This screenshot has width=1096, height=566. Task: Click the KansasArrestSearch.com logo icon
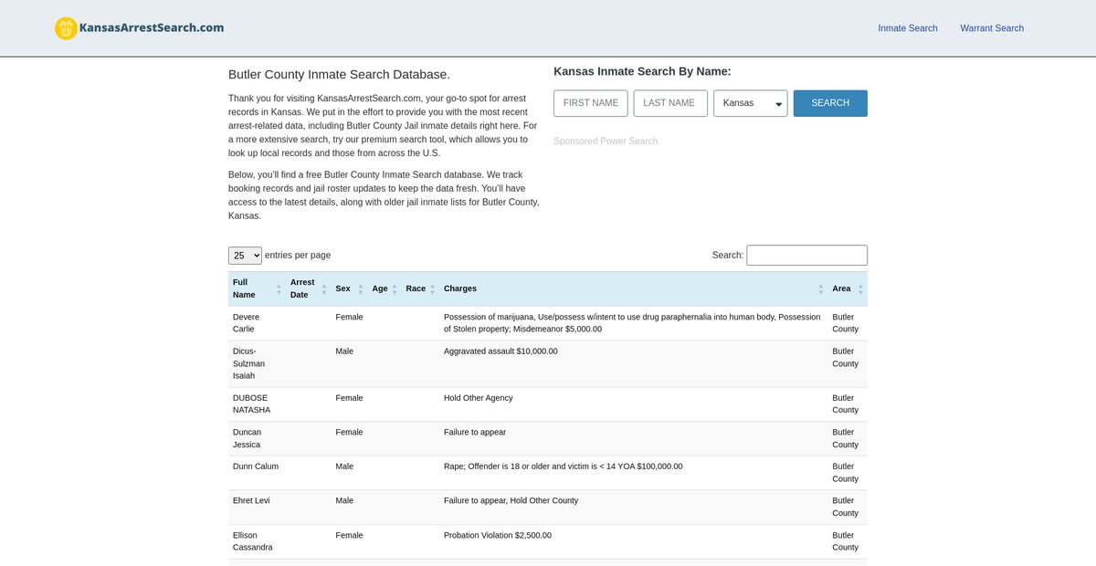click(x=66, y=28)
